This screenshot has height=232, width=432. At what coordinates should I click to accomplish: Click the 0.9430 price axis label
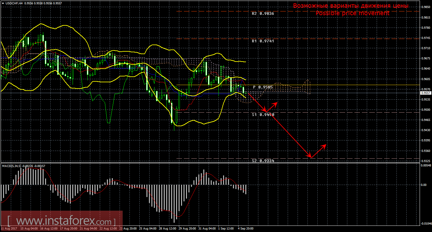tap(426, 130)
